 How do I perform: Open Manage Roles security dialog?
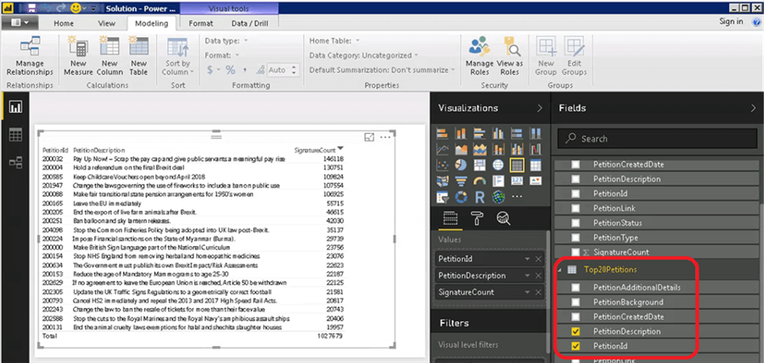point(480,56)
